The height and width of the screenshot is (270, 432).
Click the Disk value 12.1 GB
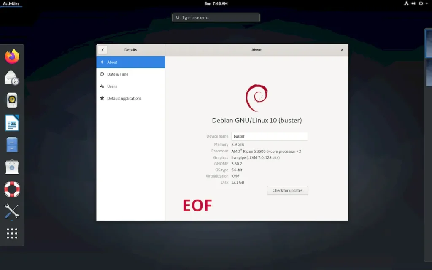coord(238,182)
